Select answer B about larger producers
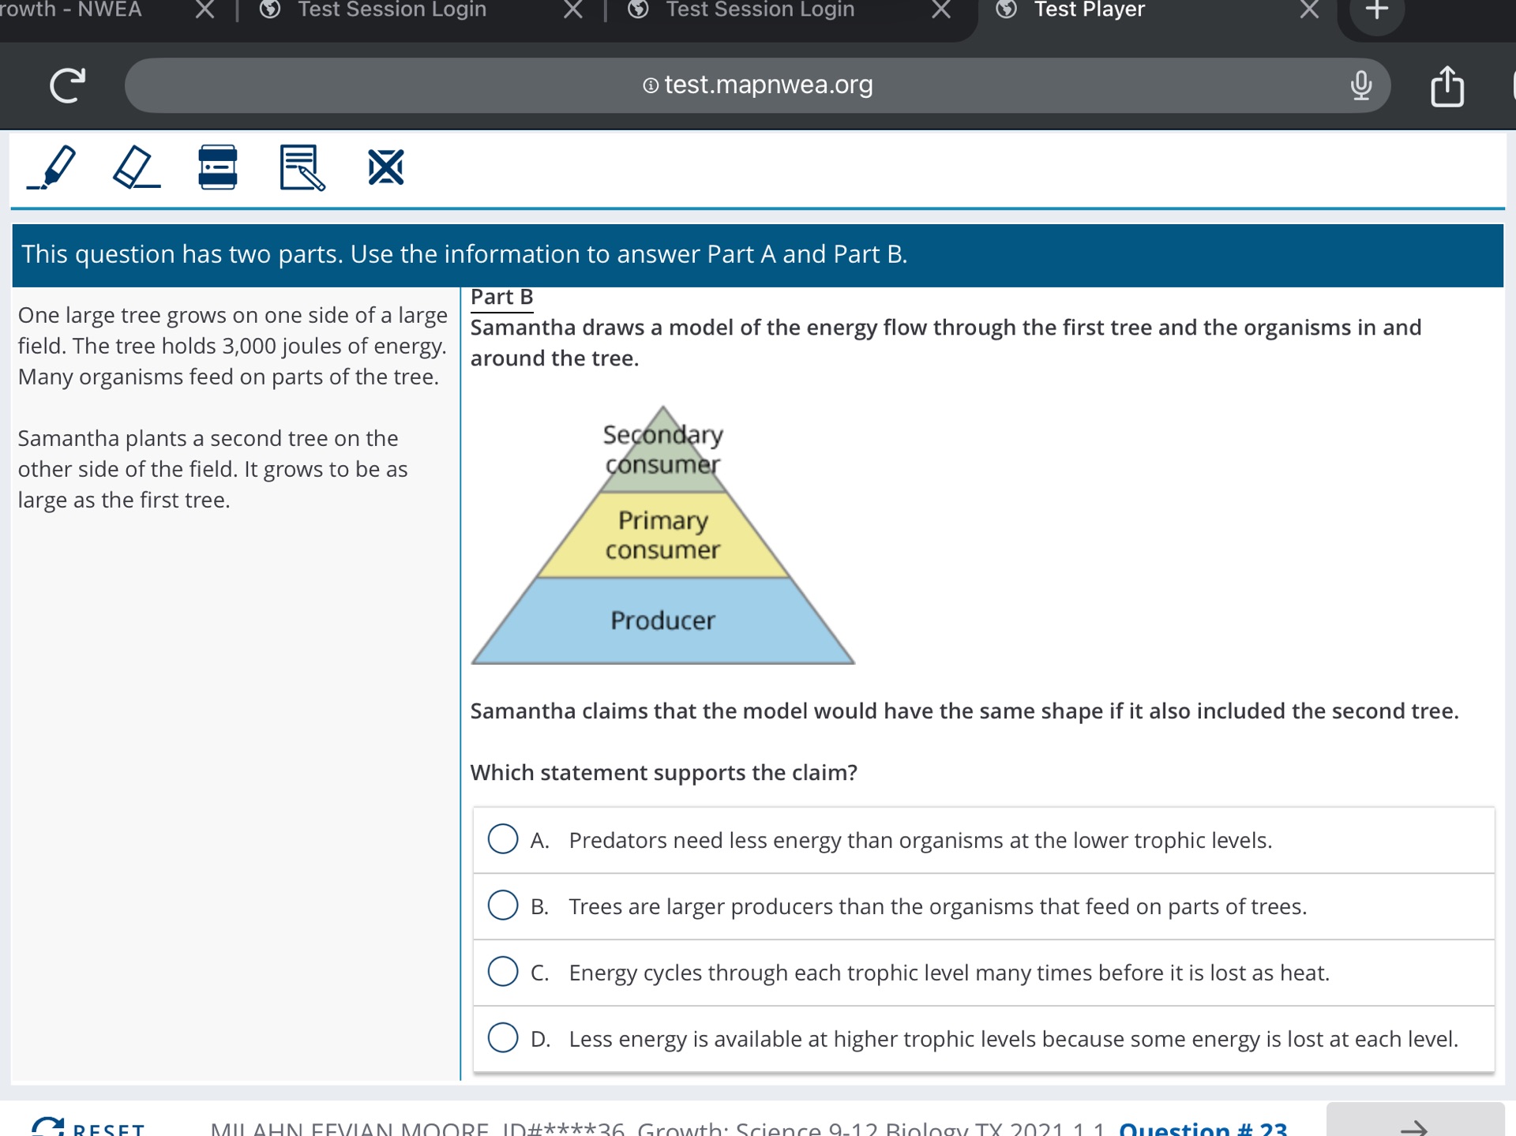The width and height of the screenshot is (1516, 1136). 503,905
